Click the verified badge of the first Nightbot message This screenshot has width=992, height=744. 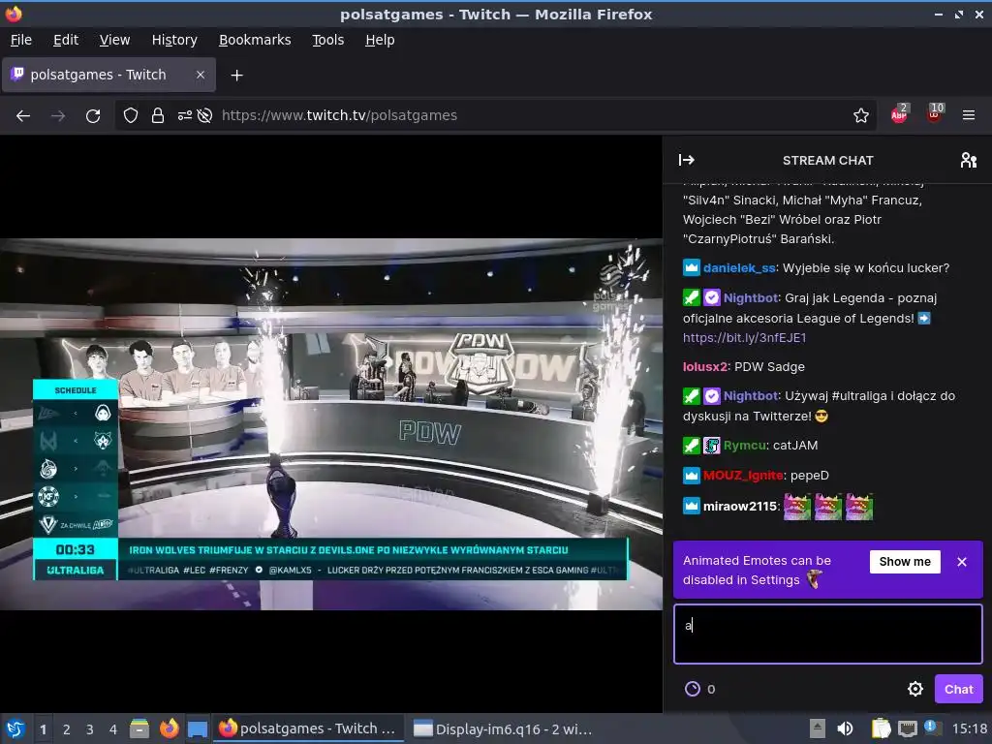[x=712, y=297]
